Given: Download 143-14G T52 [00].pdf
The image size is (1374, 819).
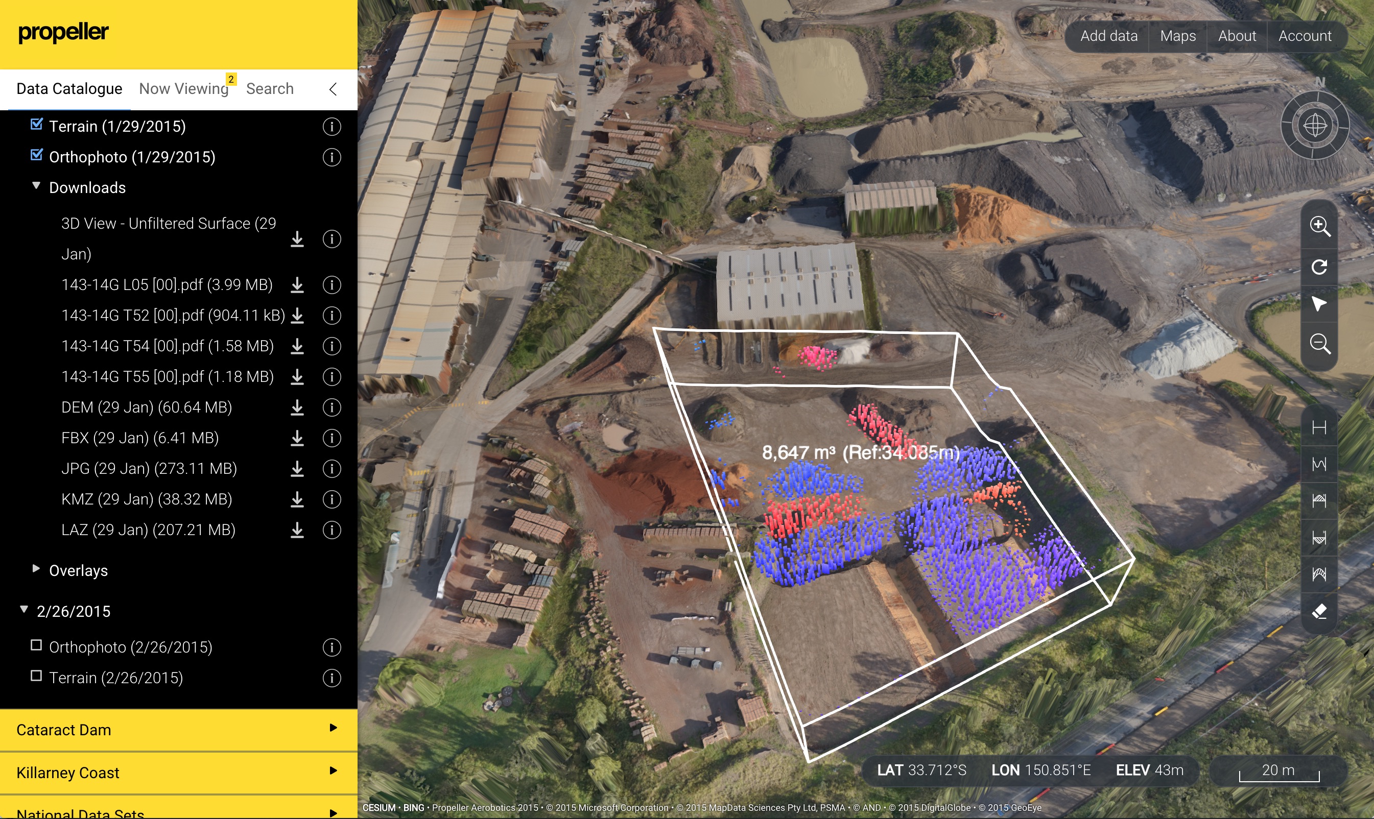Looking at the screenshot, I should click(x=297, y=316).
